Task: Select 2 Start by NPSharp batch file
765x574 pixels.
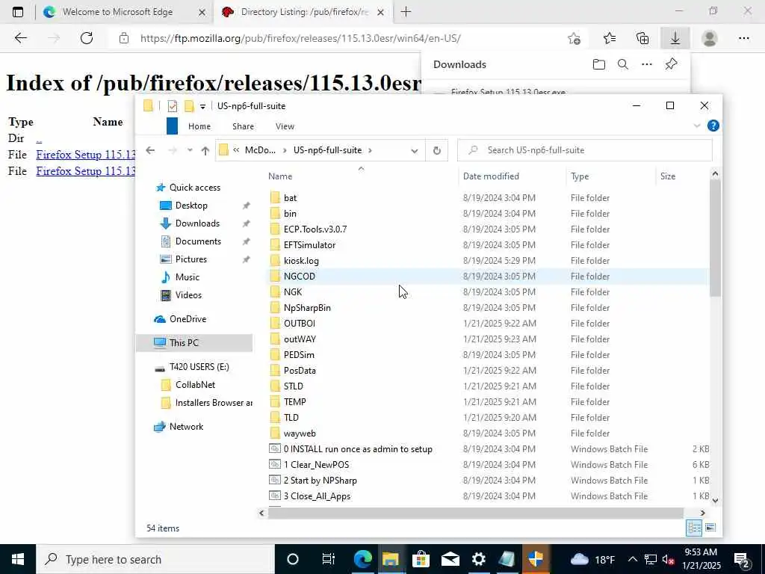Action: (320, 481)
